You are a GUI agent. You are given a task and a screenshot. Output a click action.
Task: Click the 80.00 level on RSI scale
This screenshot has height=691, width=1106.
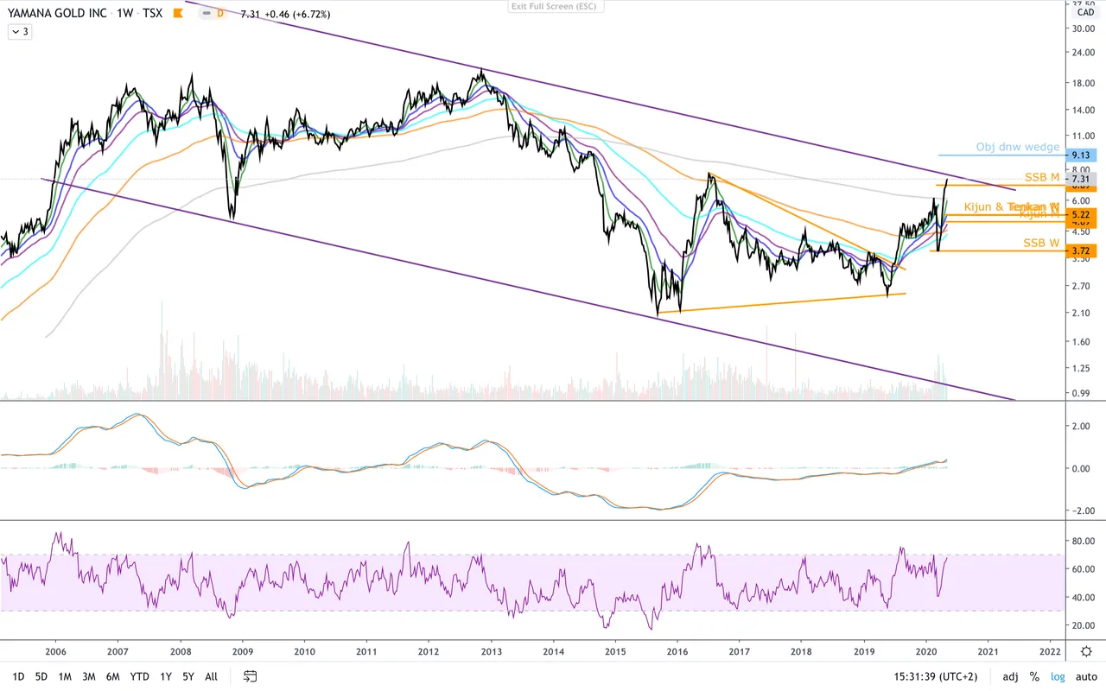pos(1083,542)
